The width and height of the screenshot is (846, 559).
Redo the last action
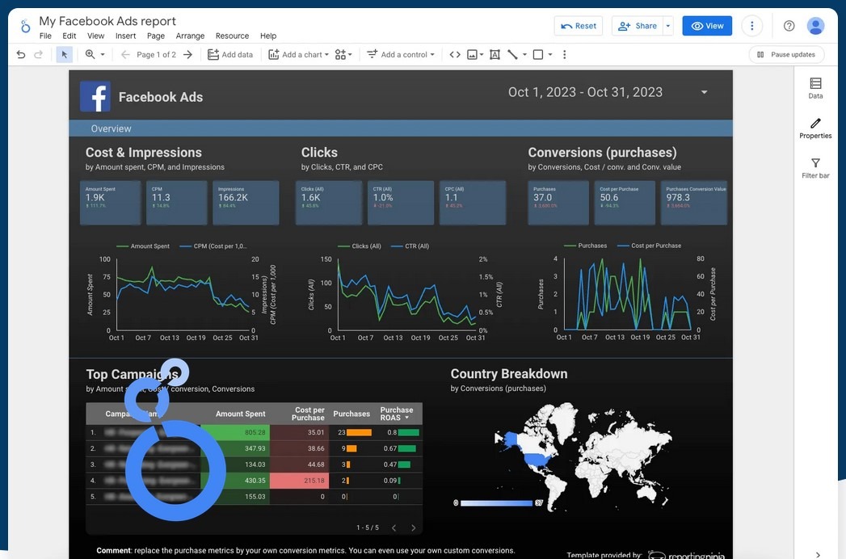tap(38, 54)
